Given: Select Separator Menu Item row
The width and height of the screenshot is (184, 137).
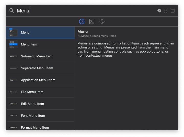Looking at the screenshot, I should (x=40, y=68).
